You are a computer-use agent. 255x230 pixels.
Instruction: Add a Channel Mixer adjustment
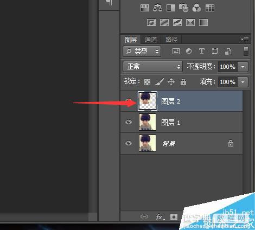pyautogui.click(x=196, y=8)
